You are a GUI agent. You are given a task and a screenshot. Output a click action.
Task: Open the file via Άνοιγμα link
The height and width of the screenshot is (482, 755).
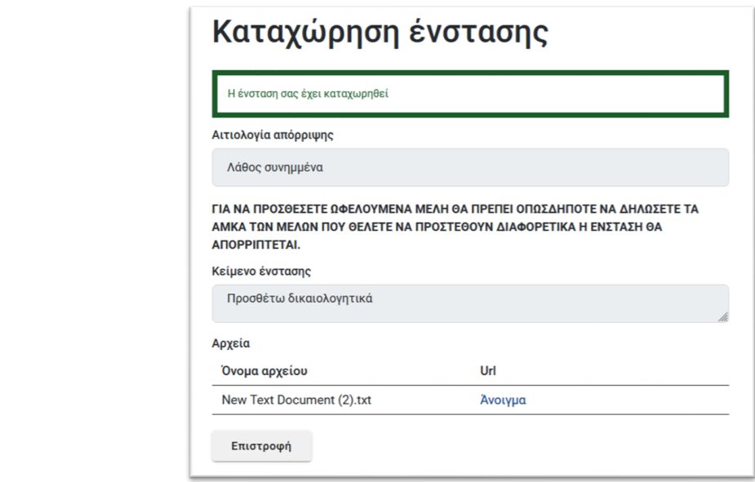point(503,400)
